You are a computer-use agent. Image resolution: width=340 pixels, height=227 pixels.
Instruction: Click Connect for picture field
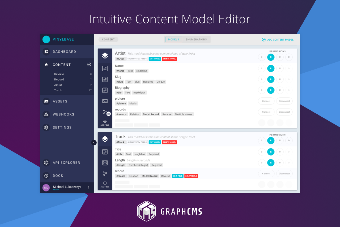[266, 101]
